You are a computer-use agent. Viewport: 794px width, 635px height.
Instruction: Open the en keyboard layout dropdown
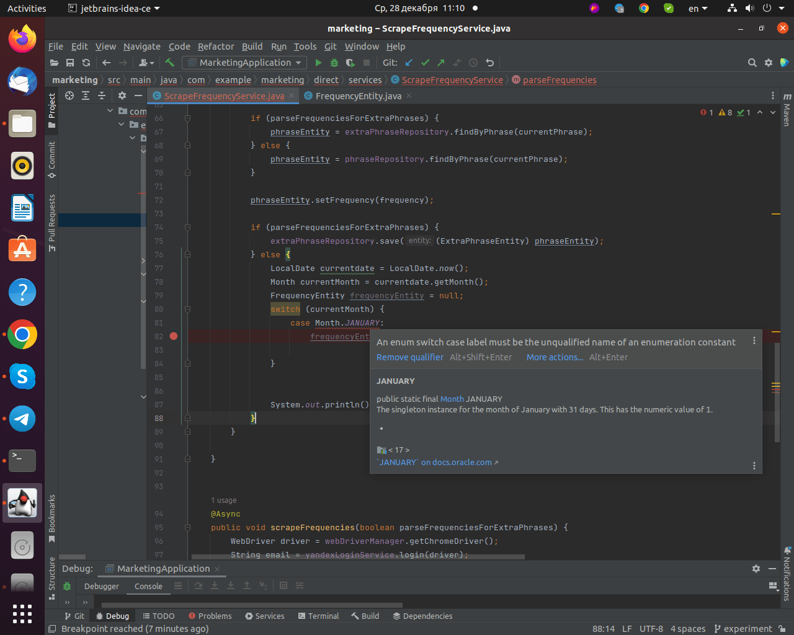coord(698,8)
